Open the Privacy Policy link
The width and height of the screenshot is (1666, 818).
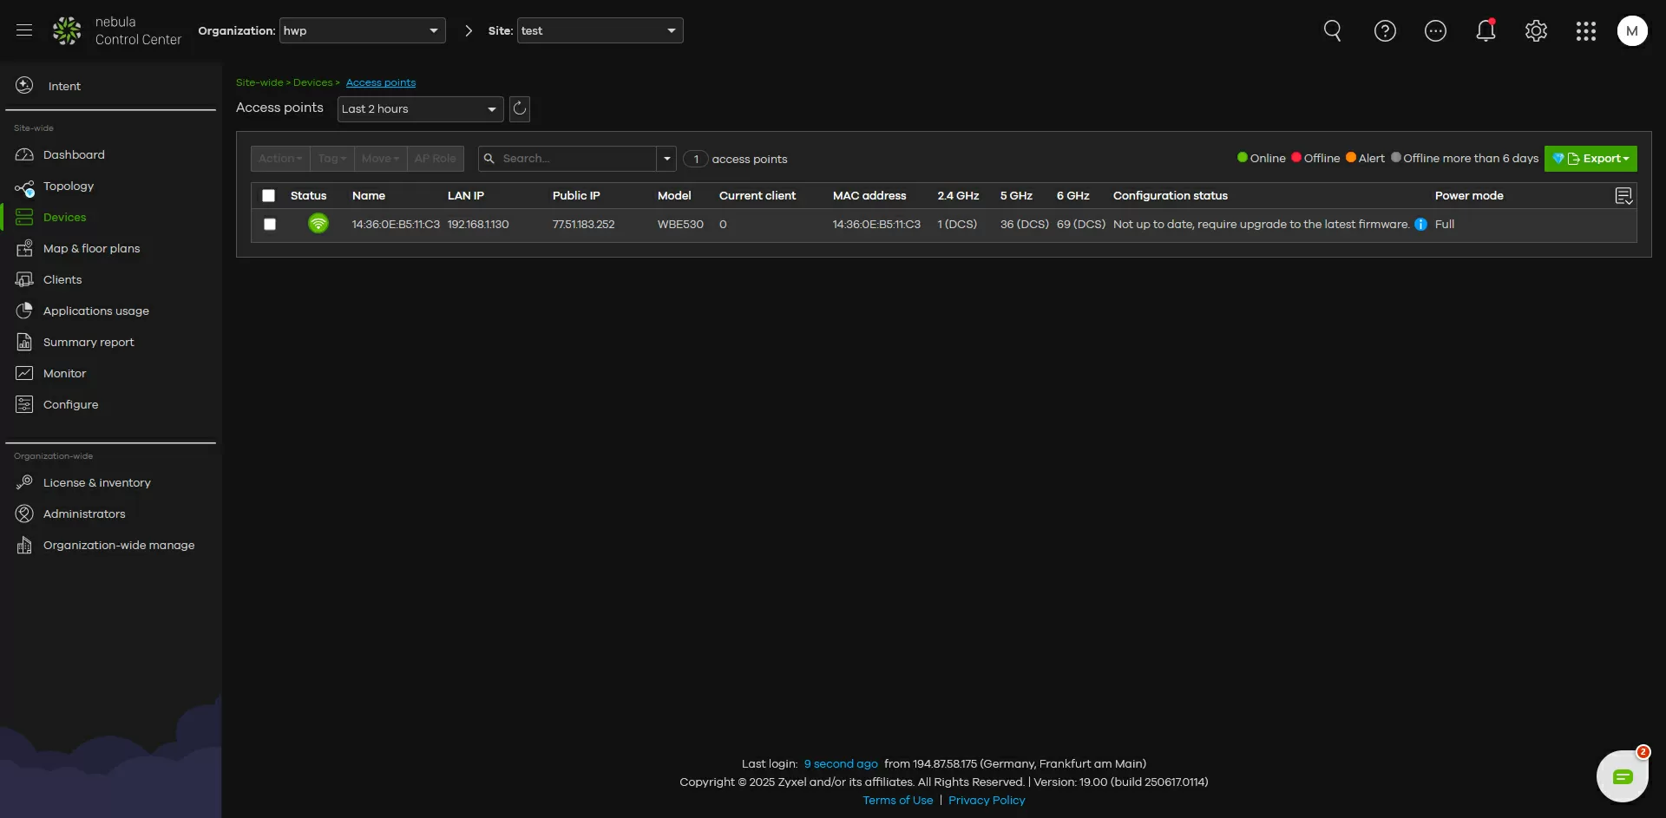(987, 801)
